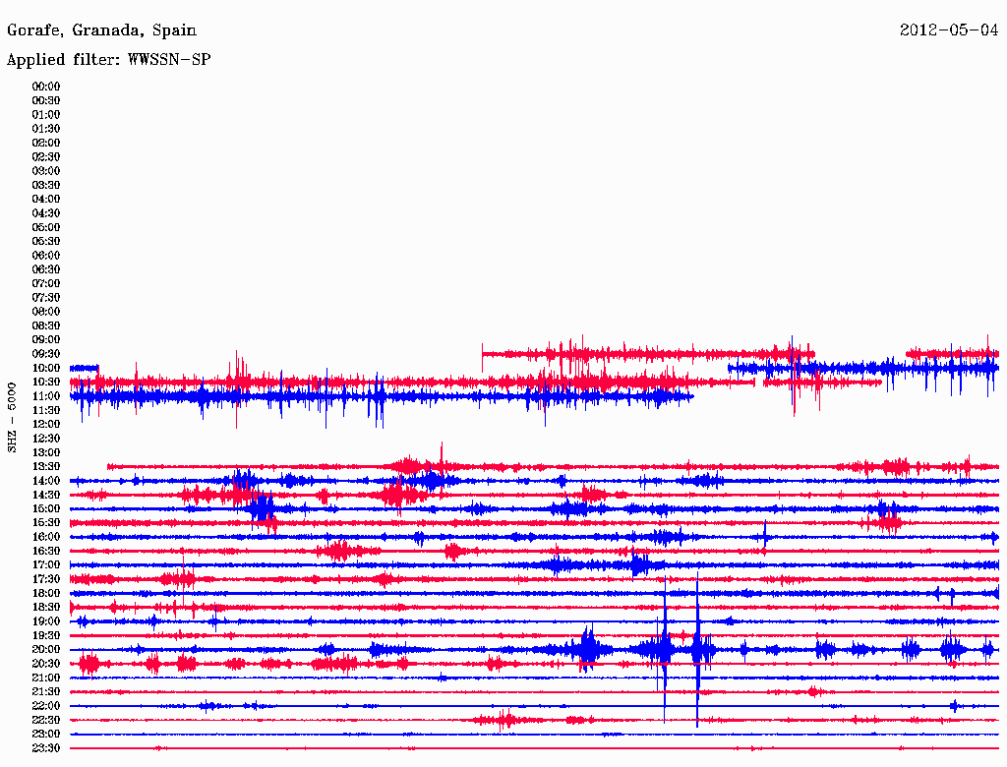Click the 'Applied filter: WWSSN-SP' text

click(x=108, y=60)
